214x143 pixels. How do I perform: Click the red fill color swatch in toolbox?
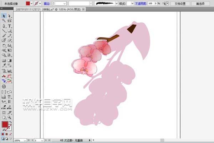pyautogui.click(x=5, y=125)
